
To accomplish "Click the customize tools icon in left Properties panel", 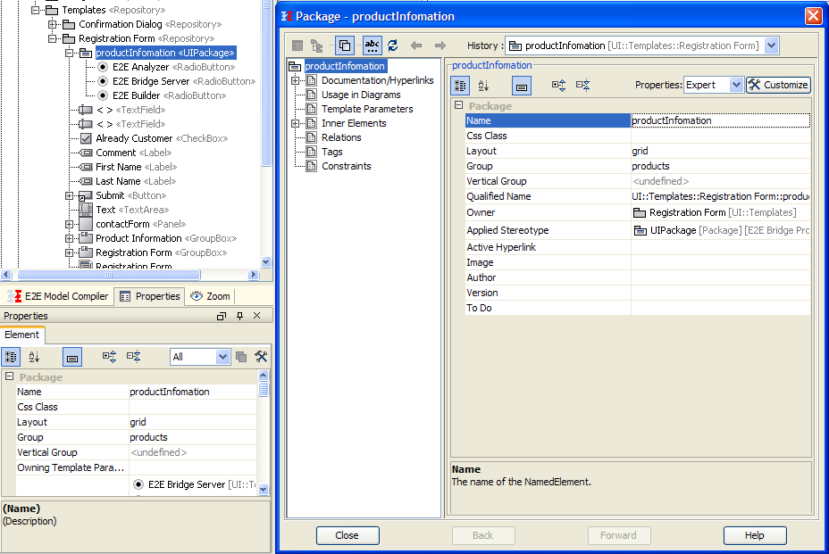I will [261, 357].
